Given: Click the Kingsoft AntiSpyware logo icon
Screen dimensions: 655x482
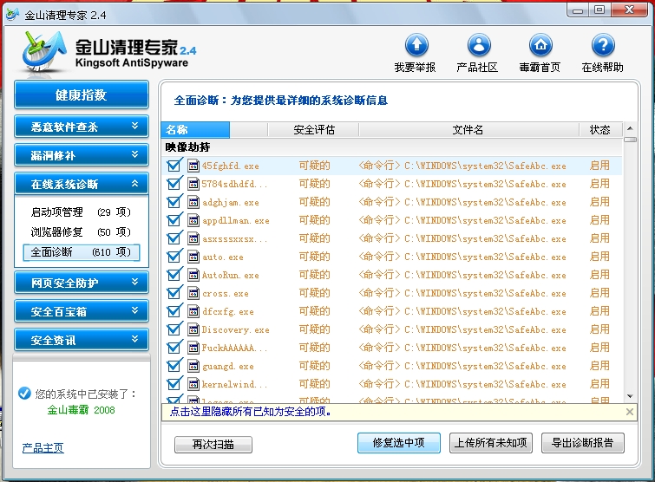Looking at the screenshot, I should 44,53.
